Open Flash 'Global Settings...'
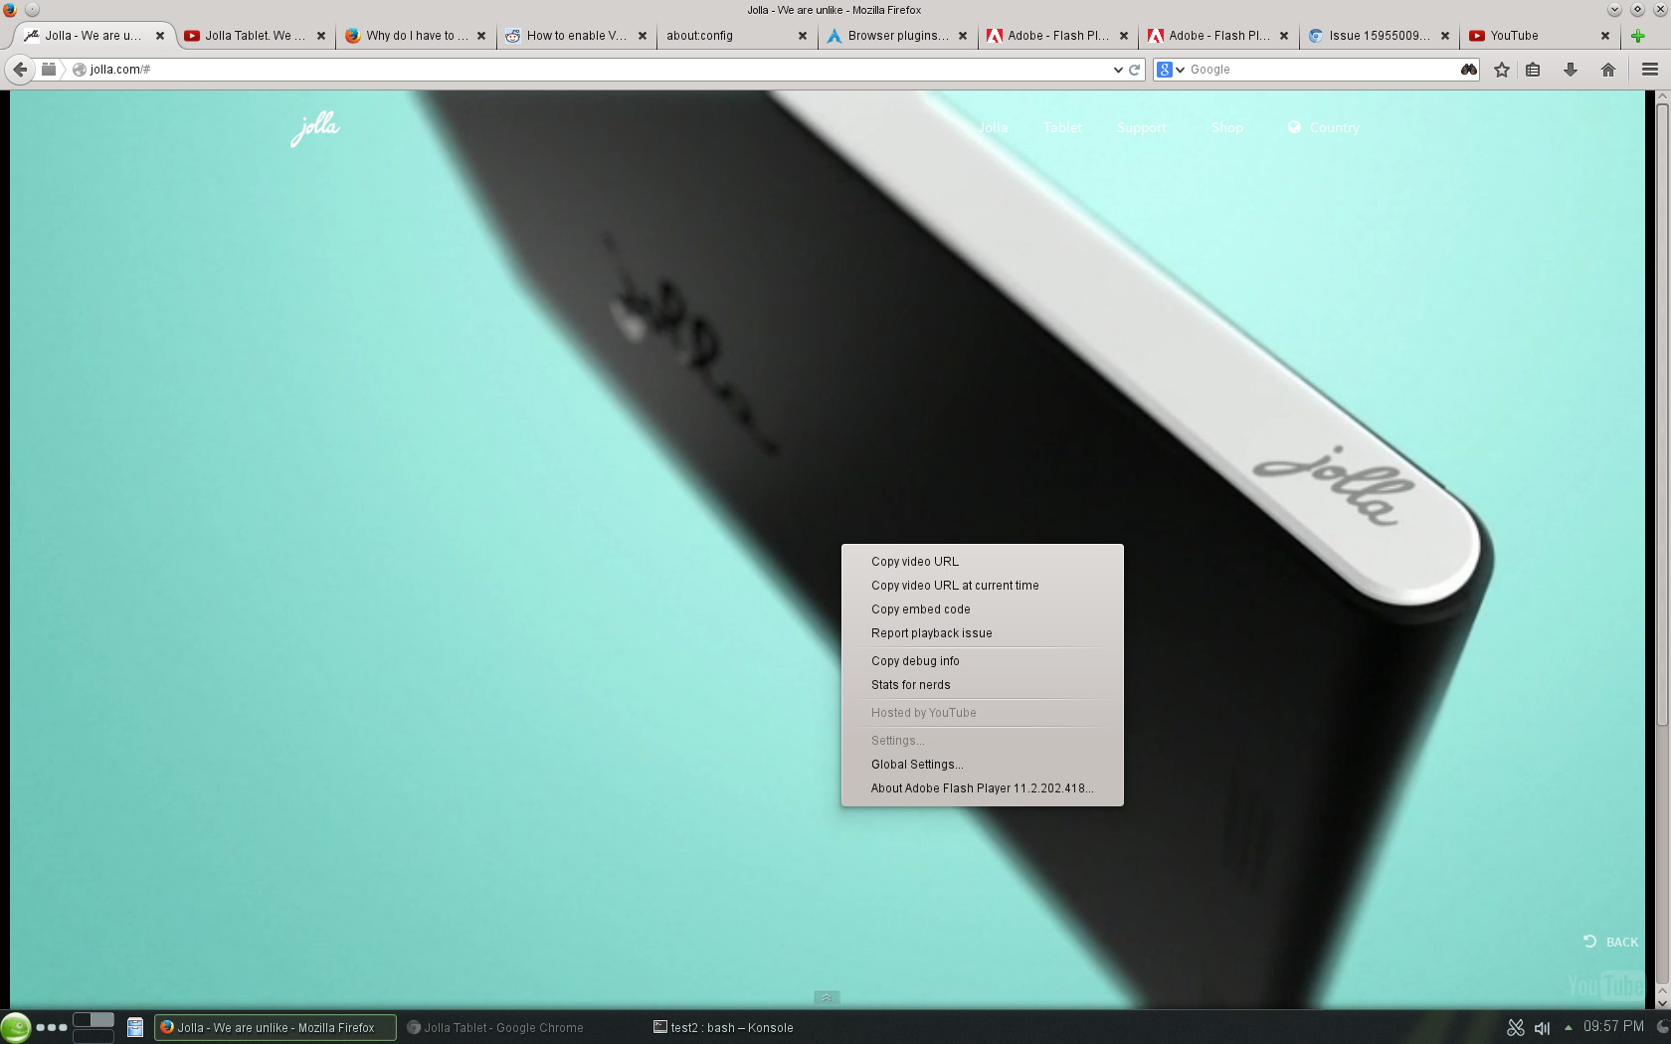The image size is (1671, 1044). click(983, 765)
